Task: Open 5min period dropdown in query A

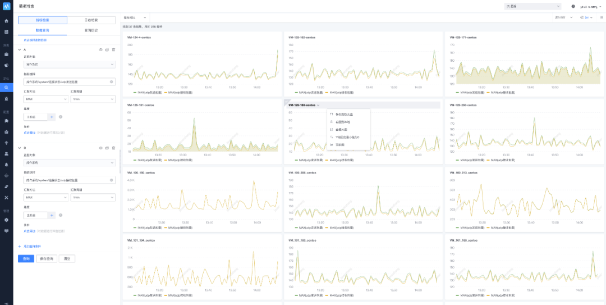Action: (93, 99)
